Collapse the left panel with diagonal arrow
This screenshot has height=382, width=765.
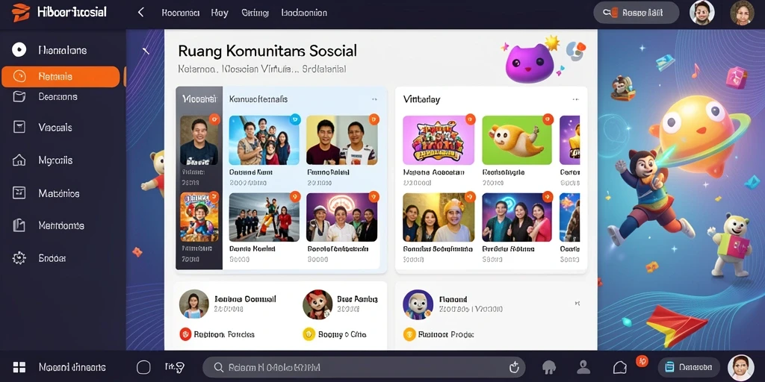(x=145, y=50)
